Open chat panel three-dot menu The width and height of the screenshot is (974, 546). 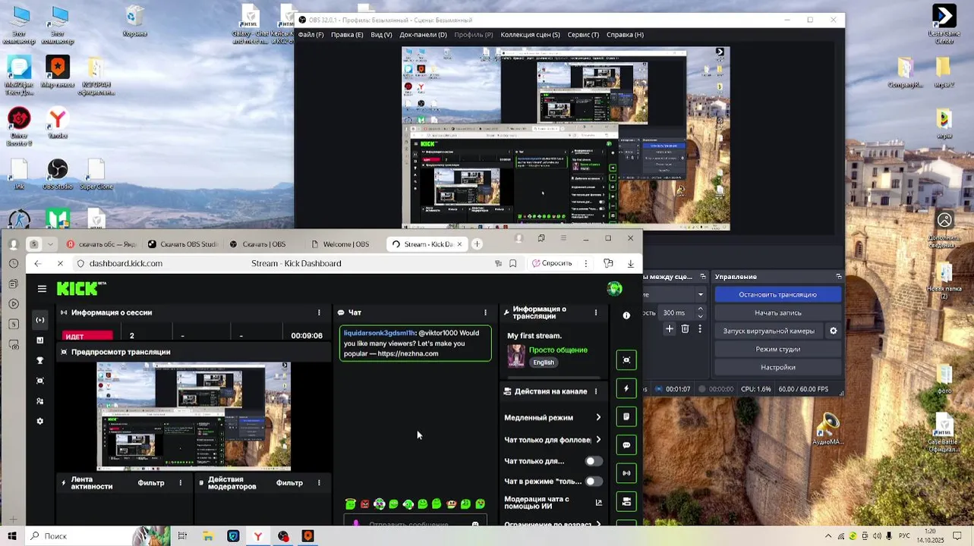(485, 312)
